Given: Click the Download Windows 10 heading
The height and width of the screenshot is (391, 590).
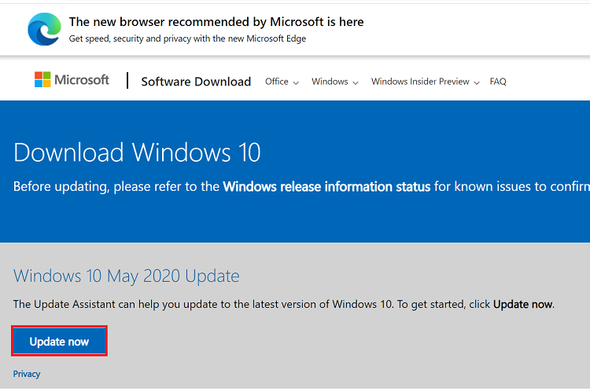Looking at the screenshot, I should [x=137, y=152].
